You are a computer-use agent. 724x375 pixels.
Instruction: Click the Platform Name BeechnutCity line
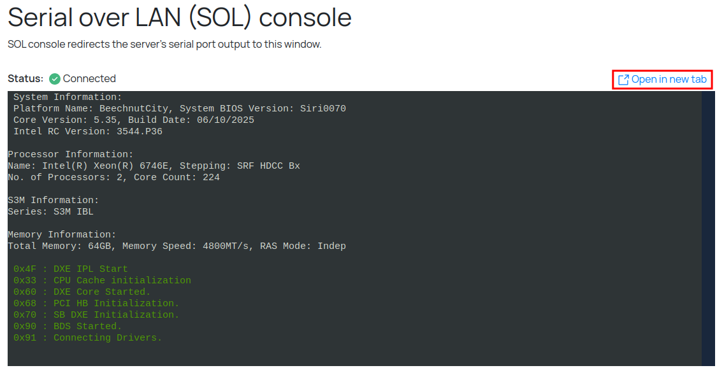(x=180, y=109)
